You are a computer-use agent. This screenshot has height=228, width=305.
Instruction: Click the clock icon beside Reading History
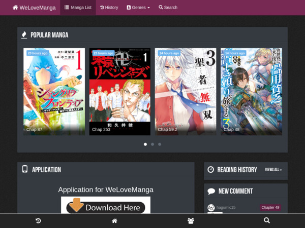coord(210,169)
